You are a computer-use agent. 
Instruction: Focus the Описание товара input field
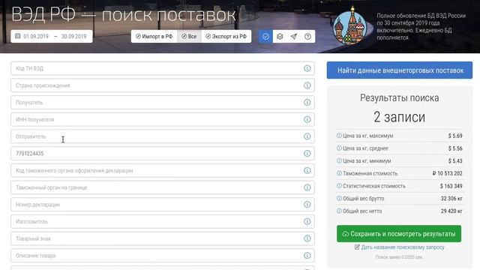point(163,255)
